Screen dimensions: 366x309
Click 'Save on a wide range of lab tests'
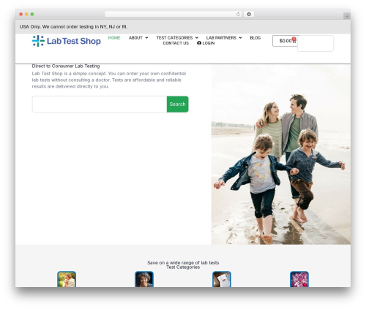(183, 263)
